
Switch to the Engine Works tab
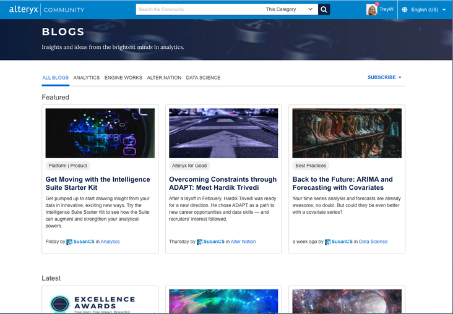(123, 78)
